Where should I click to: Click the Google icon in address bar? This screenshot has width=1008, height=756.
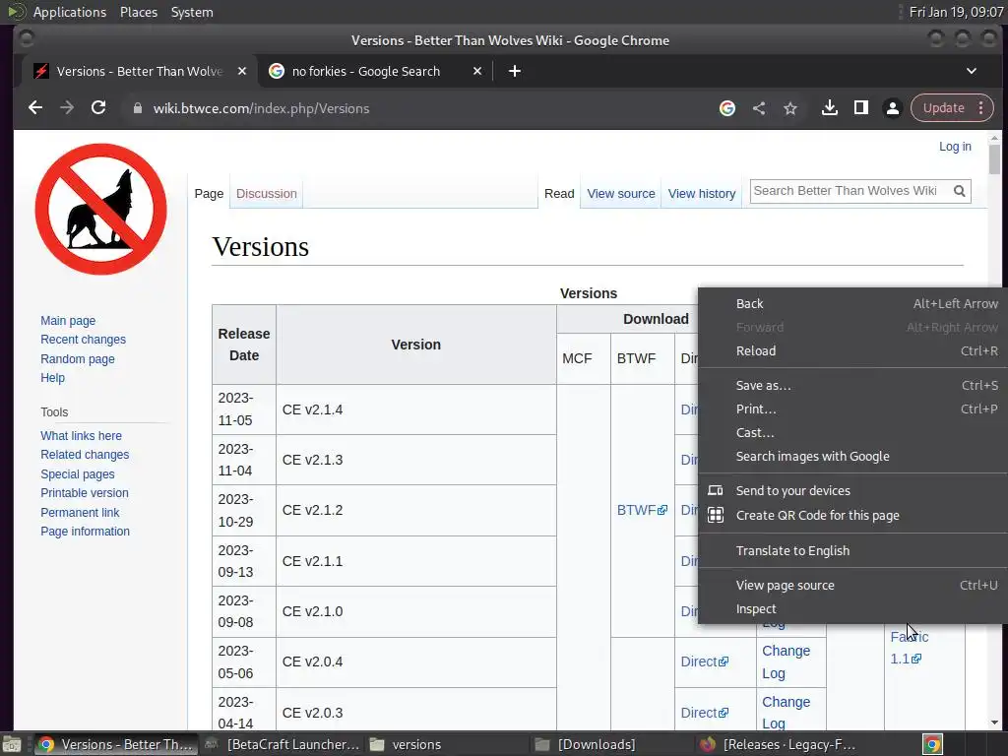727,108
